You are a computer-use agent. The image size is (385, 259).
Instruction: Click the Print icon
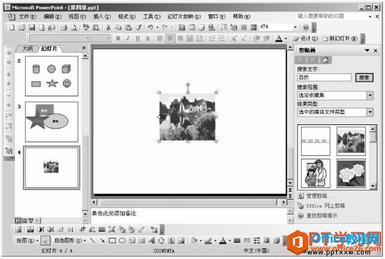pos(64,27)
